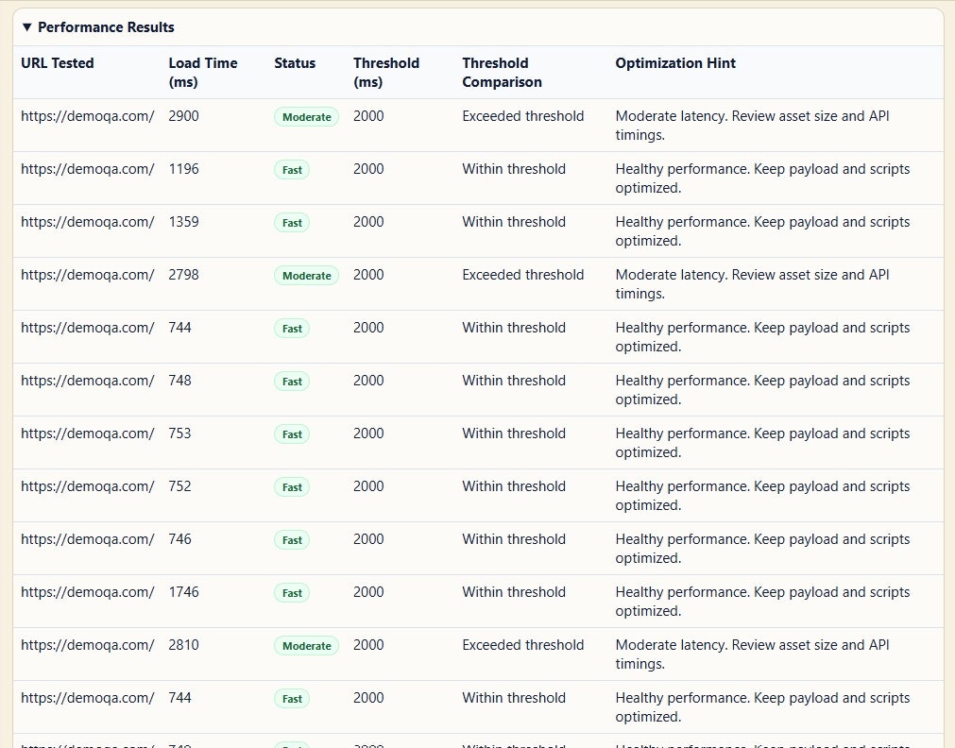The image size is (955, 748).
Task: Select the Moderate badge in the top row
Action: click(x=306, y=117)
